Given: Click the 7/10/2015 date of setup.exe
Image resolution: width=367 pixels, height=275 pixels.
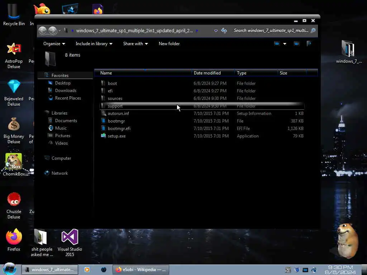Looking at the screenshot, I should point(211,136).
